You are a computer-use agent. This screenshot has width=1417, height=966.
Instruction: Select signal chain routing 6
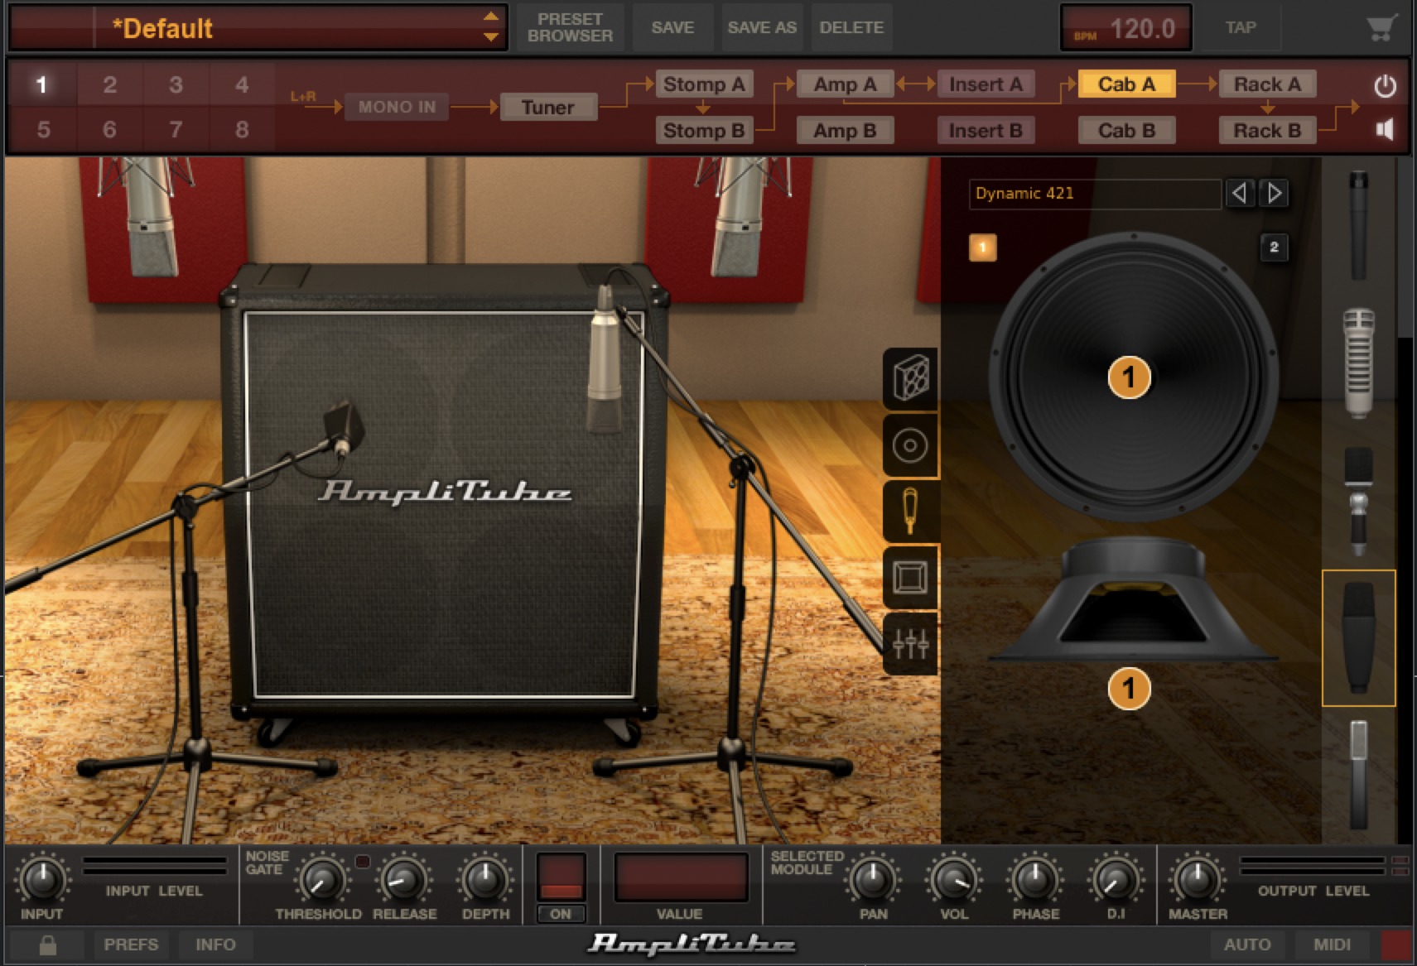109,130
